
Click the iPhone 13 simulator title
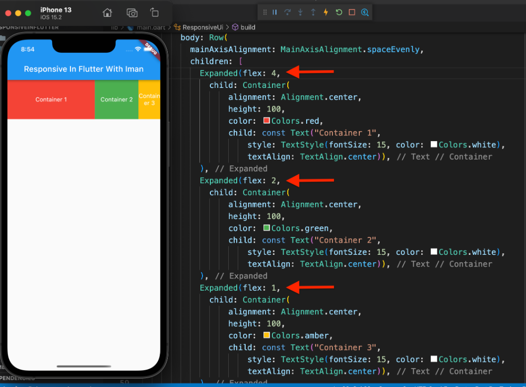pos(56,10)
